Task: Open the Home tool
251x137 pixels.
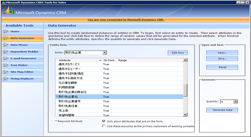Action: 22,31
